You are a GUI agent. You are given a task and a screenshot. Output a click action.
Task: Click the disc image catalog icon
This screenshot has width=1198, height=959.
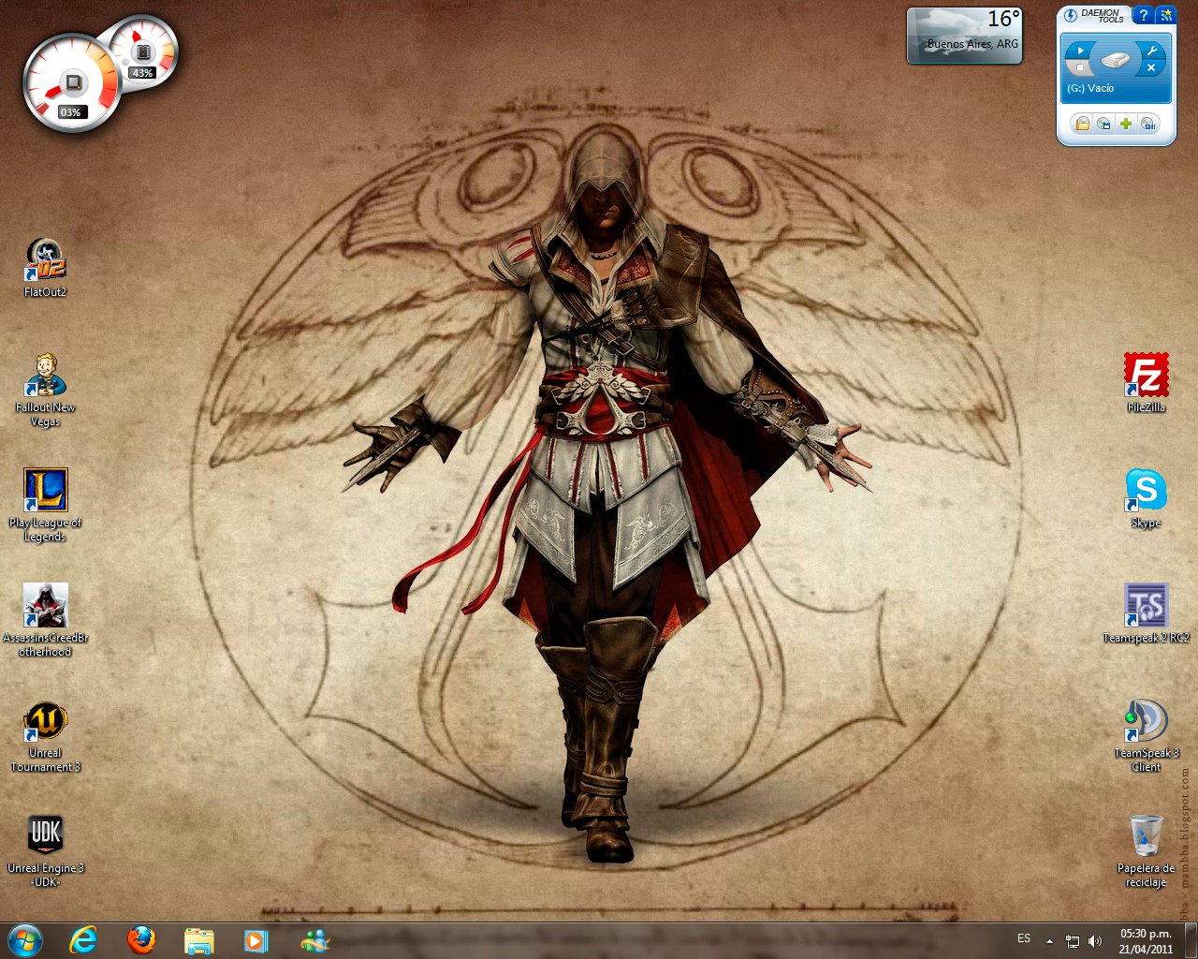click(x=1104, y=124)
